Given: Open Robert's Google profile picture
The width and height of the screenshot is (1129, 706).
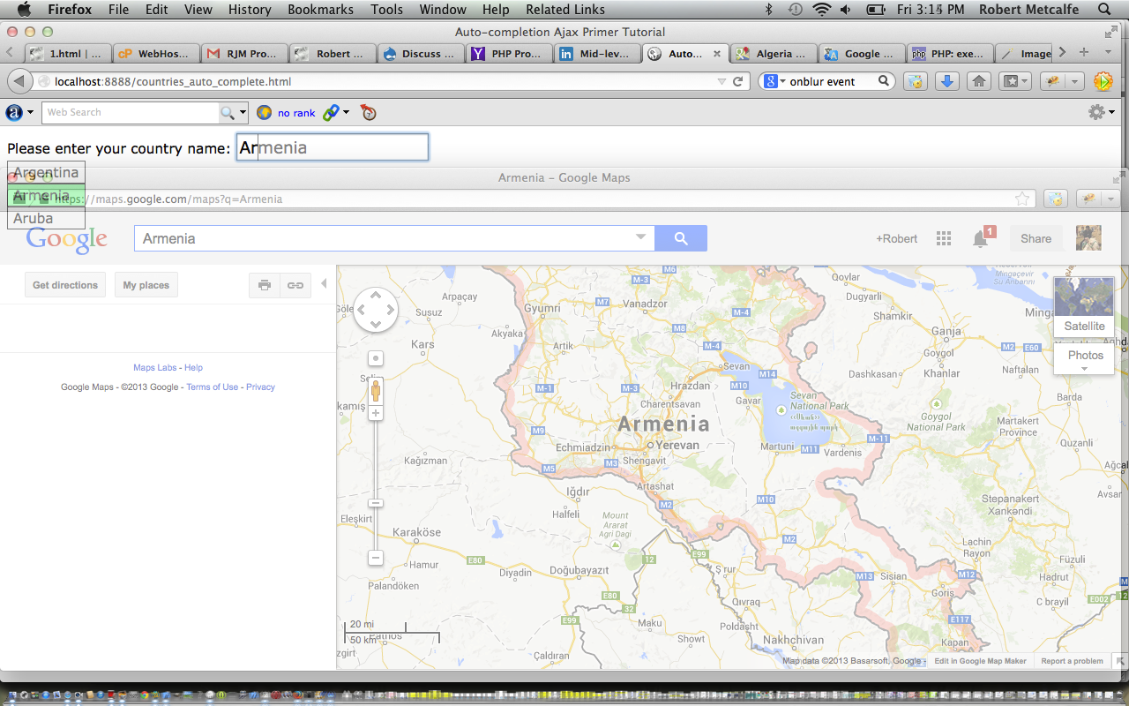Looking at the screenshot, I should (1088, 238).
